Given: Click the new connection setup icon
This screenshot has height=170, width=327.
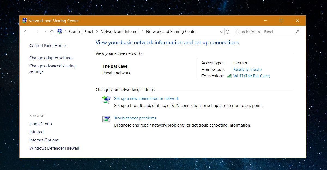Looking at the screenshot, I should 106,99.
